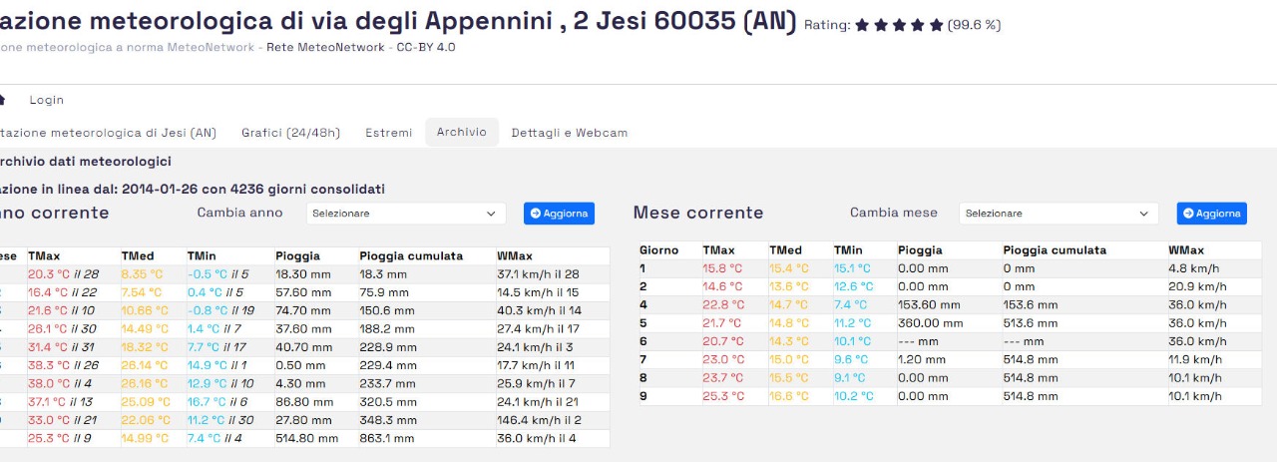
Task: Go to the Dettagli e Webcam tab
Action: [x=569, y=133]
